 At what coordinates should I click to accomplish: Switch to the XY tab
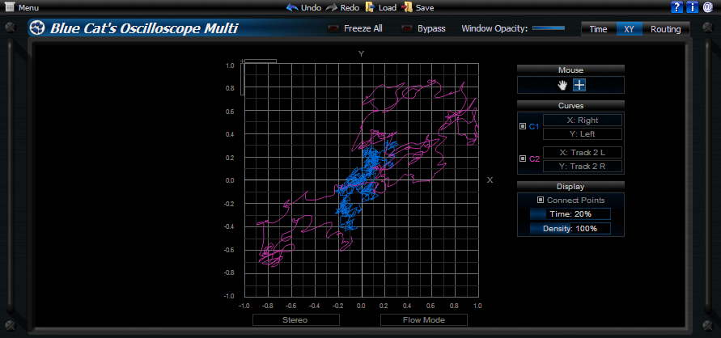coord(630,29)
